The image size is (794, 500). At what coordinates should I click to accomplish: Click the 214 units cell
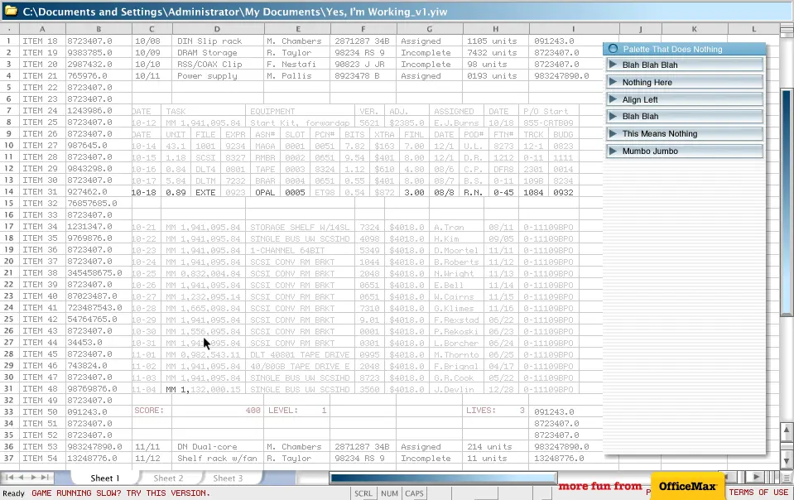click(495, 447)
